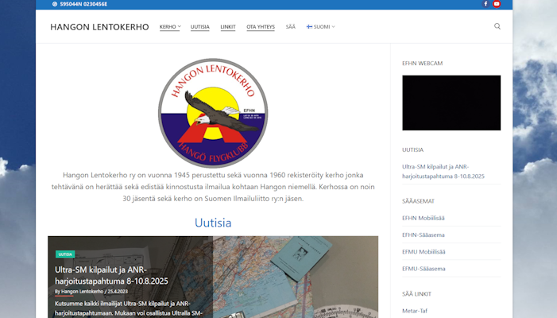
Task: Click the Finnish flag icon
Action: click(x=309, y=27)
